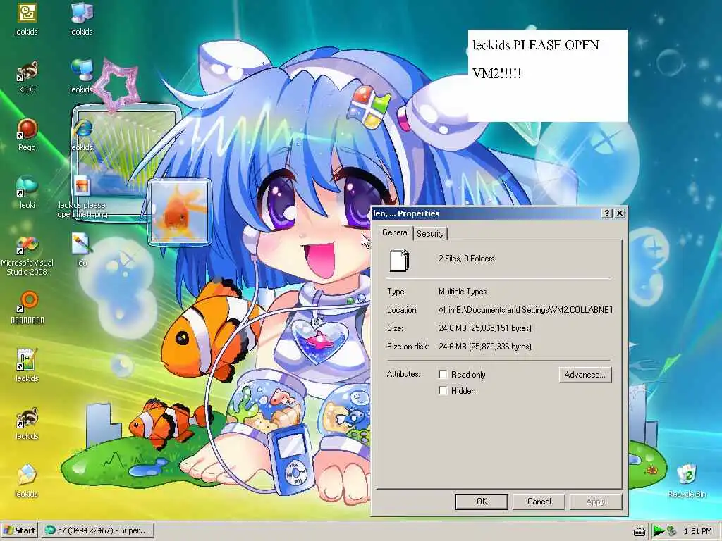Confirm Properties with OK

pos(482,502)
